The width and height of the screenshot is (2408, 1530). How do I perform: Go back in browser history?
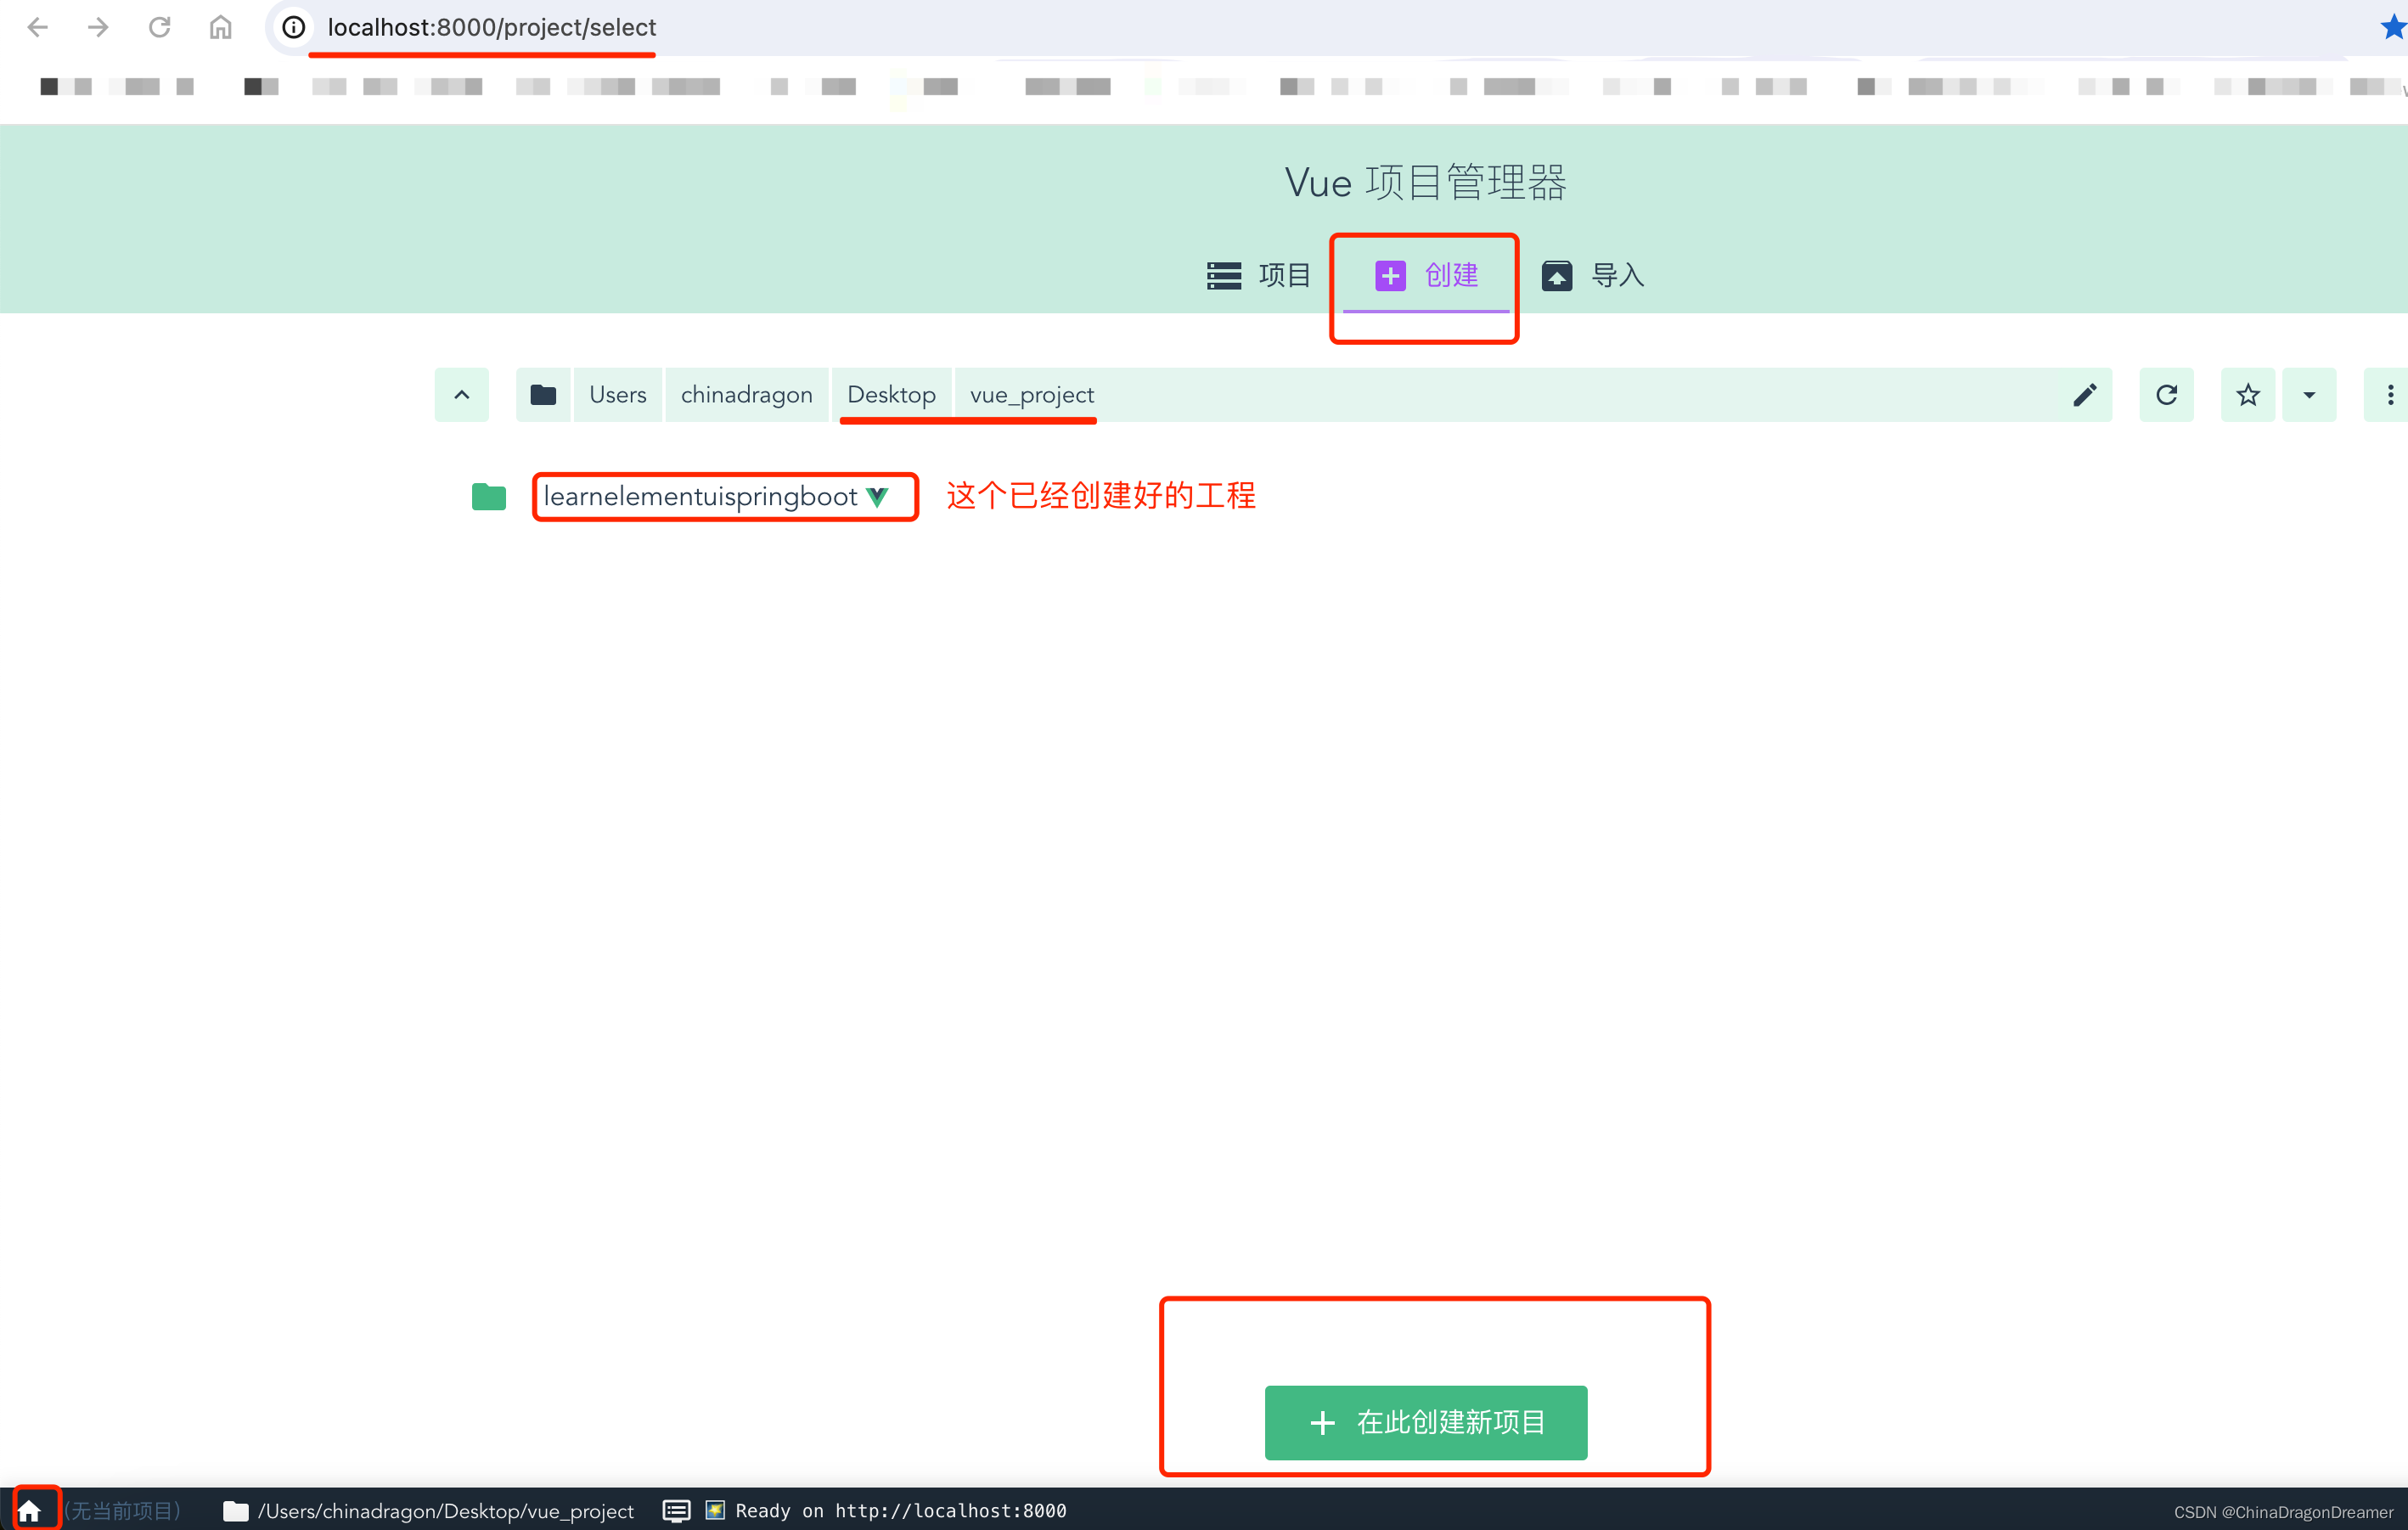[x=37, y=27]
